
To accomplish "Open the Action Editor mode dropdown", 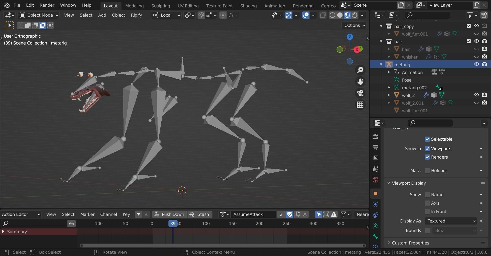I will click(21, 214).
